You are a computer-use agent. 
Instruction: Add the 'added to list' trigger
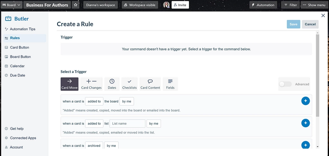pyautogui.click(x=306, y=123)
